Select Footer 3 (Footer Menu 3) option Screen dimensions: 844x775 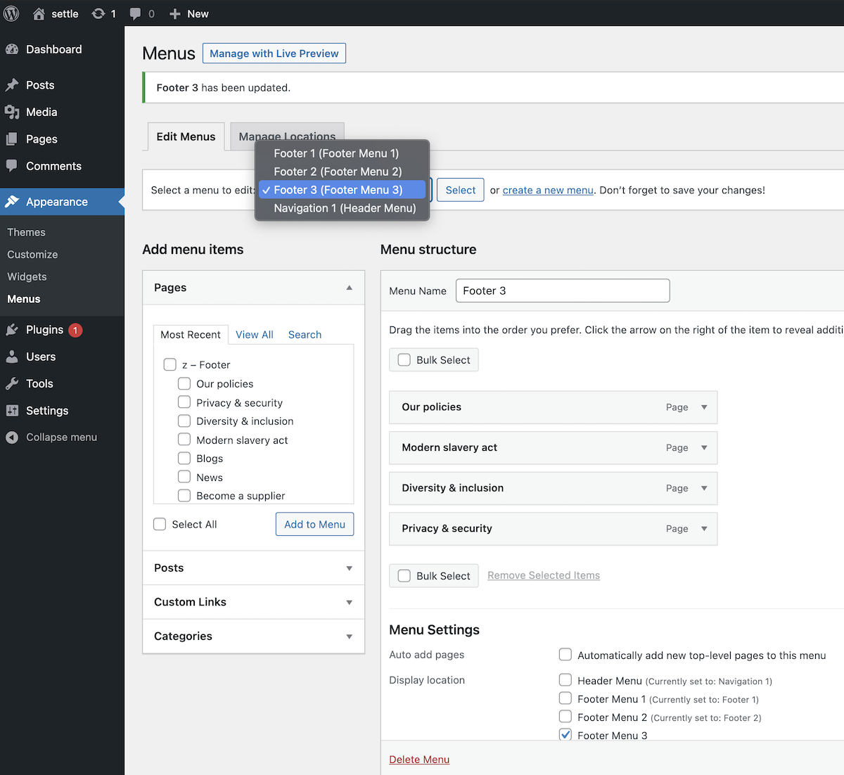click(342, 190)
